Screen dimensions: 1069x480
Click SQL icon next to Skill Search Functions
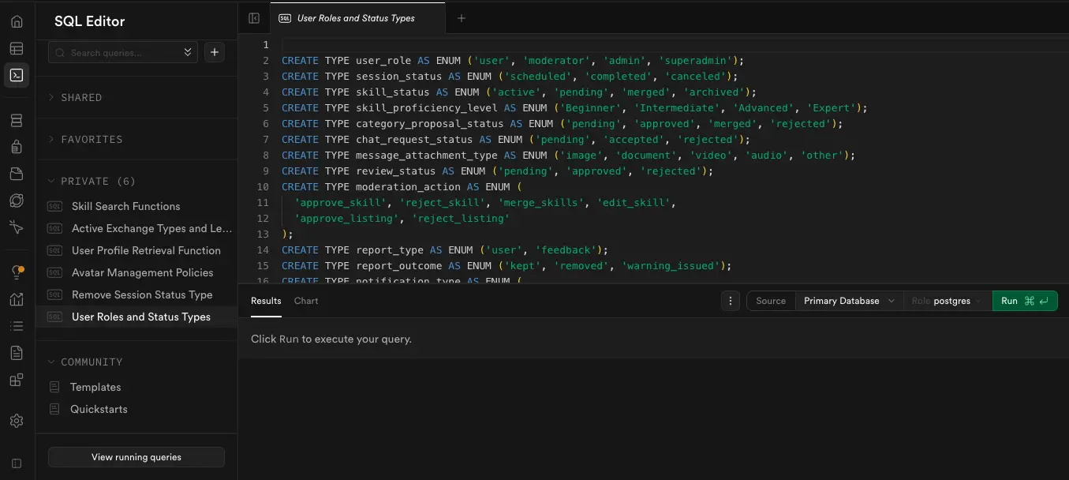coord(55,206)
